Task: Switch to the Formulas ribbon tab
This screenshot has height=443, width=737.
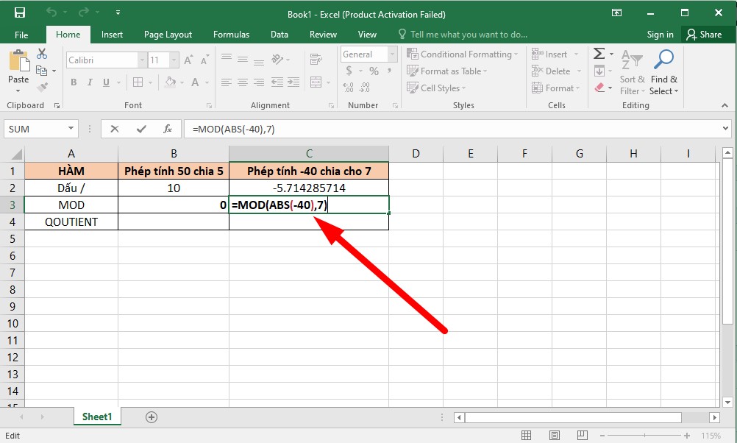Action: click(231, 34)
